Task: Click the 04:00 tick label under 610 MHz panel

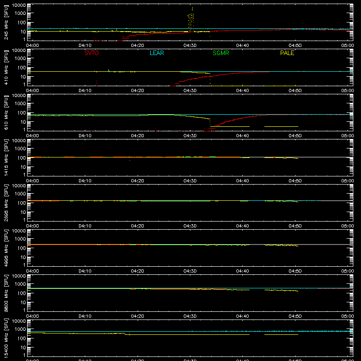Action: click(x=32, y=136)
